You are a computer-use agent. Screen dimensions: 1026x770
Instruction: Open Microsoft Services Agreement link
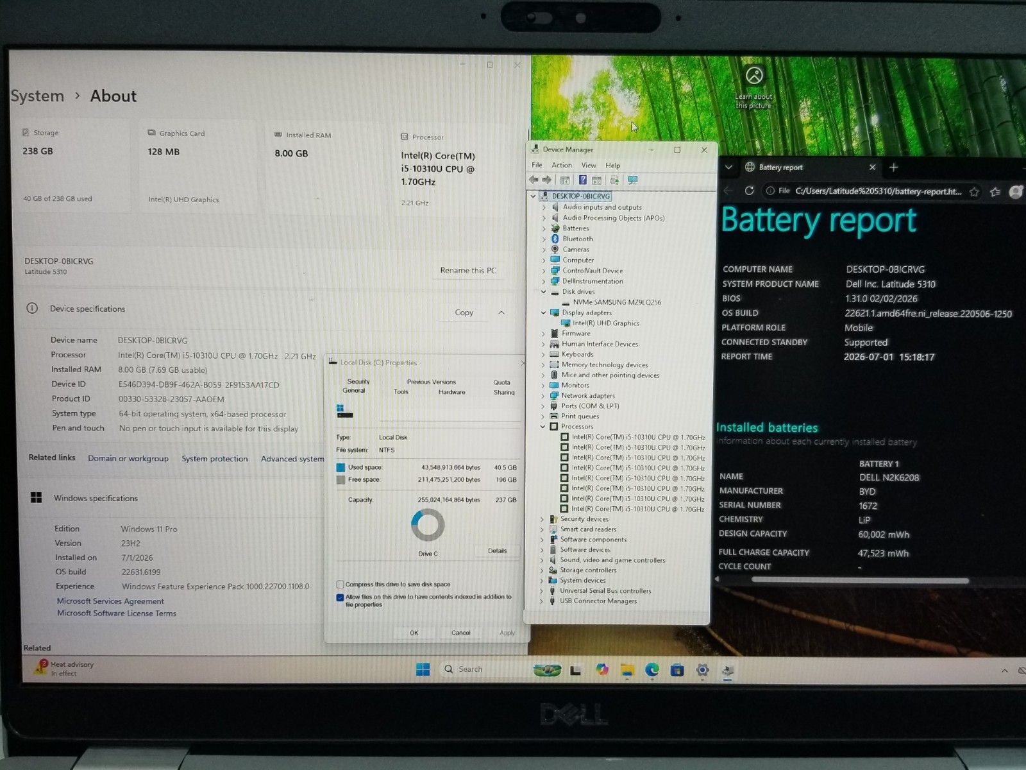point(110,601)
